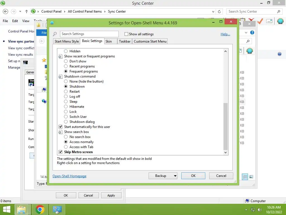286x215 pixels.
Task: Click the Classic Shell settings shell icon in Sync Center toolbar
Action: (x=280, y=21)
